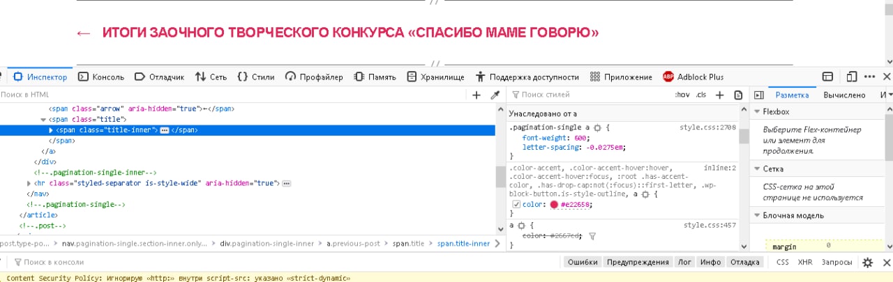Image resolution: width=893 pixels, height=282 pixels.
Task: Toggle the Инфо console filter
Action: [710, 262]
